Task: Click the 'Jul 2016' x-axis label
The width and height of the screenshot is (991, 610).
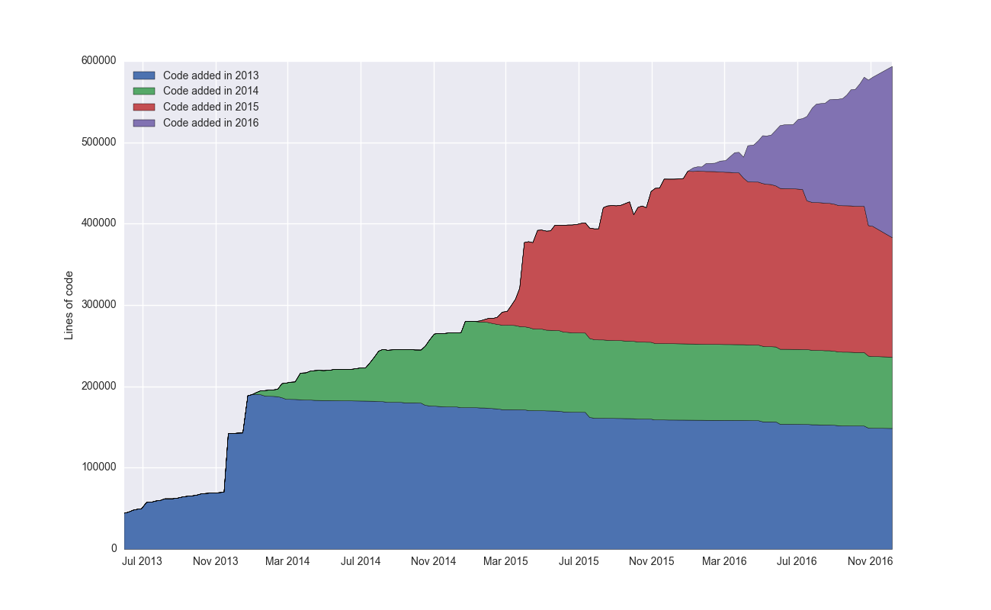Action: [x=797, y=561]
